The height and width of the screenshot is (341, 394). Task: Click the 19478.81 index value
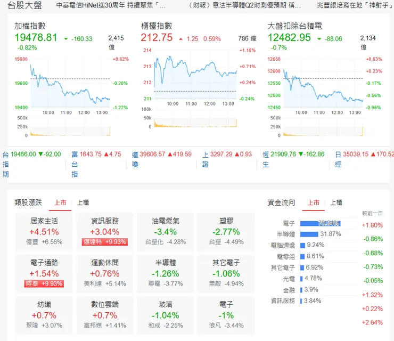pos(36,38)
